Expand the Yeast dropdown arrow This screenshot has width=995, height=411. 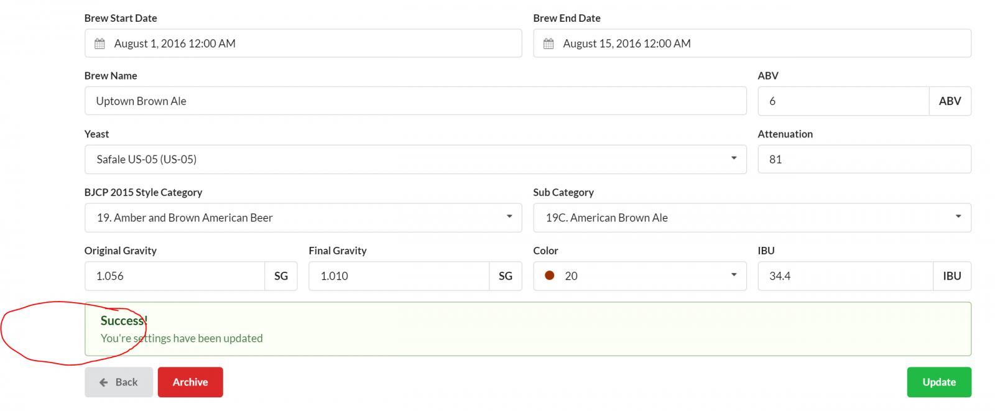[x=734, y=159]
